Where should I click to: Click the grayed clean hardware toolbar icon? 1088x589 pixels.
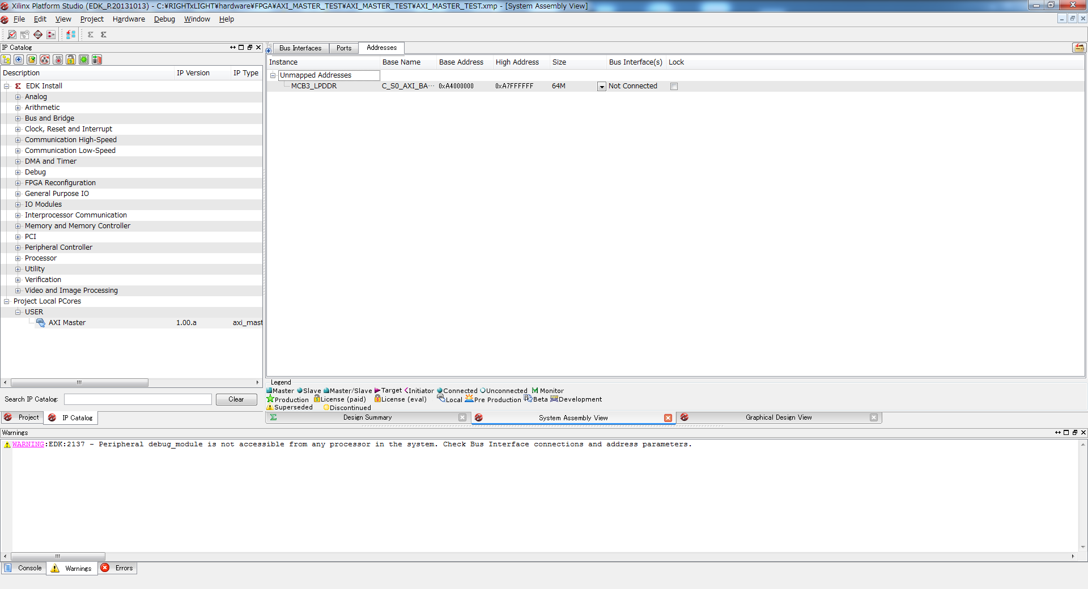coord(24,35)
